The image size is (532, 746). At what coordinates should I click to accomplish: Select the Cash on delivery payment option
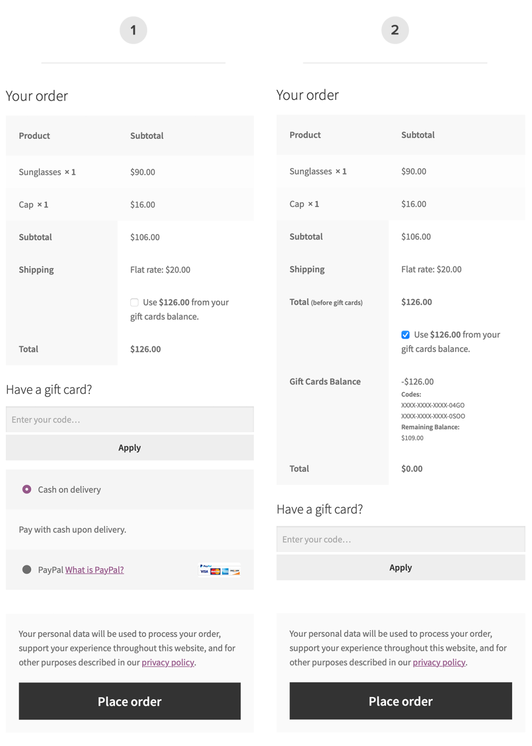pos(27,489)
